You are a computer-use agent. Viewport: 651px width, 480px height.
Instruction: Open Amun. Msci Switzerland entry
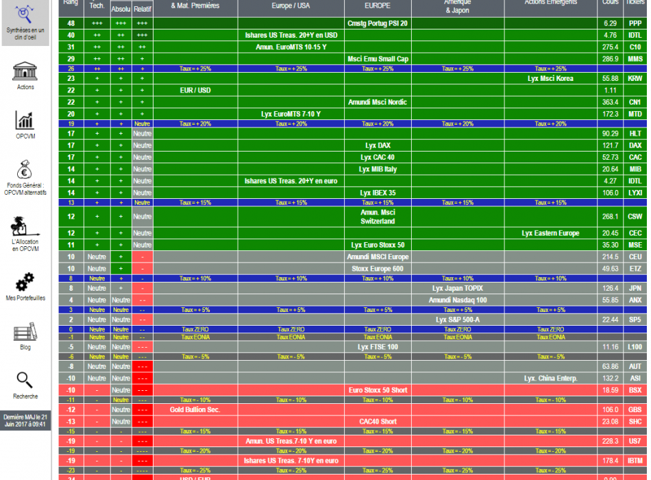[x=378, y=217]
